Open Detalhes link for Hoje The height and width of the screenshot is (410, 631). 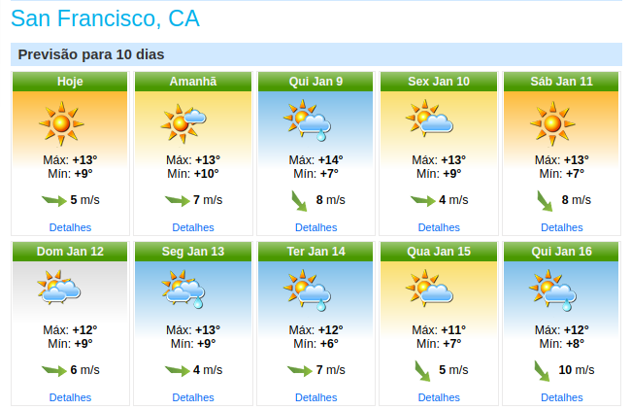[70, 227]
